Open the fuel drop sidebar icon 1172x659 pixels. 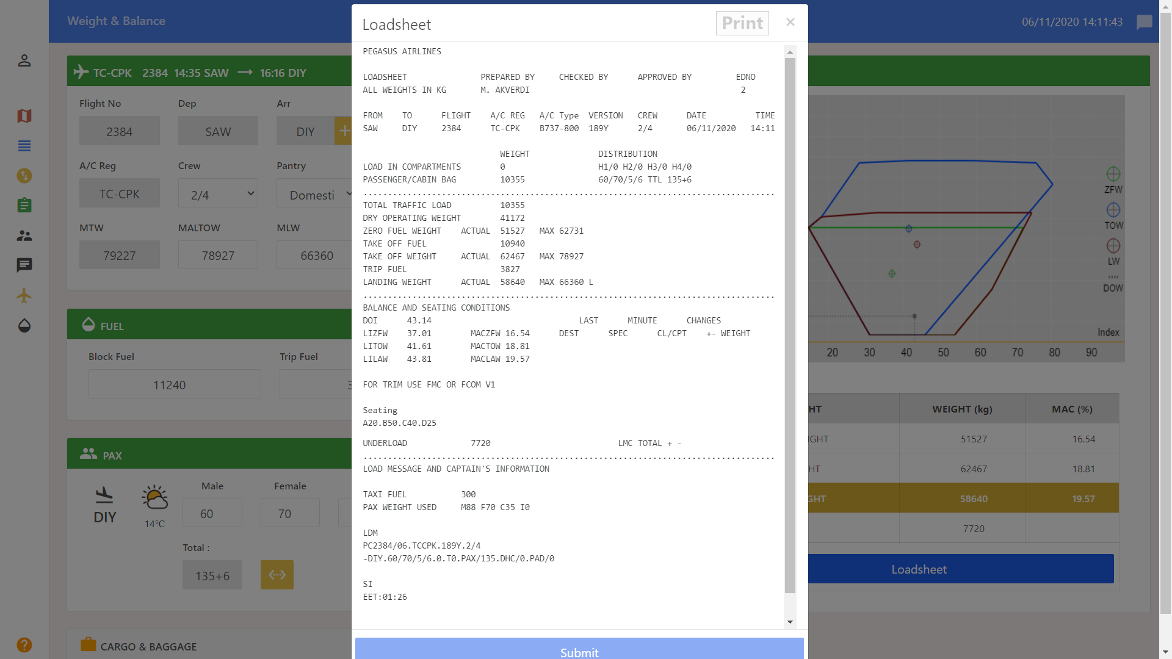click(x=24, y=325)
